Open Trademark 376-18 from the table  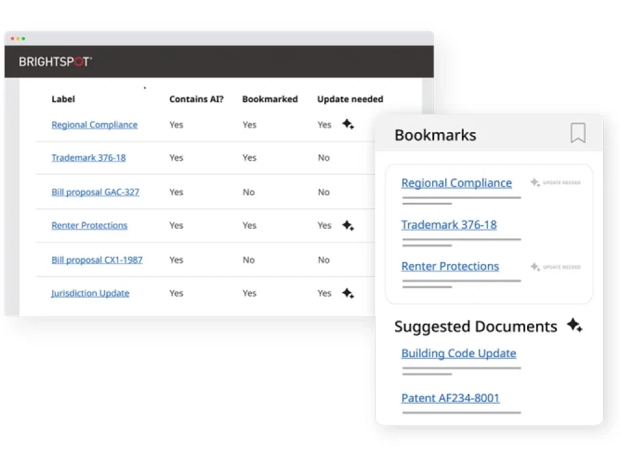click(89, 157)
